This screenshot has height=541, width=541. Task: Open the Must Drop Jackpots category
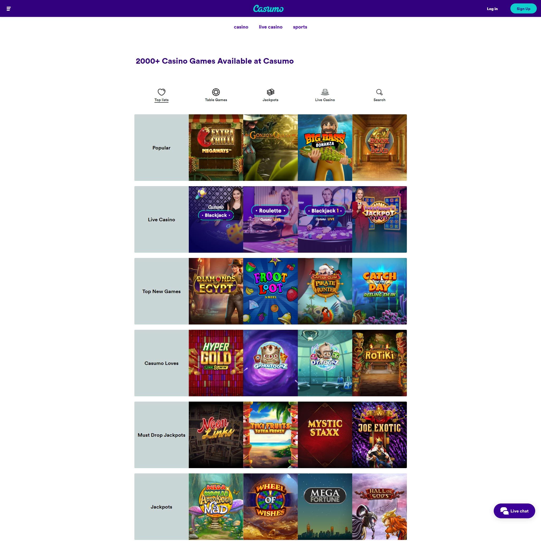pyautogui.click(x=162, y=435)
